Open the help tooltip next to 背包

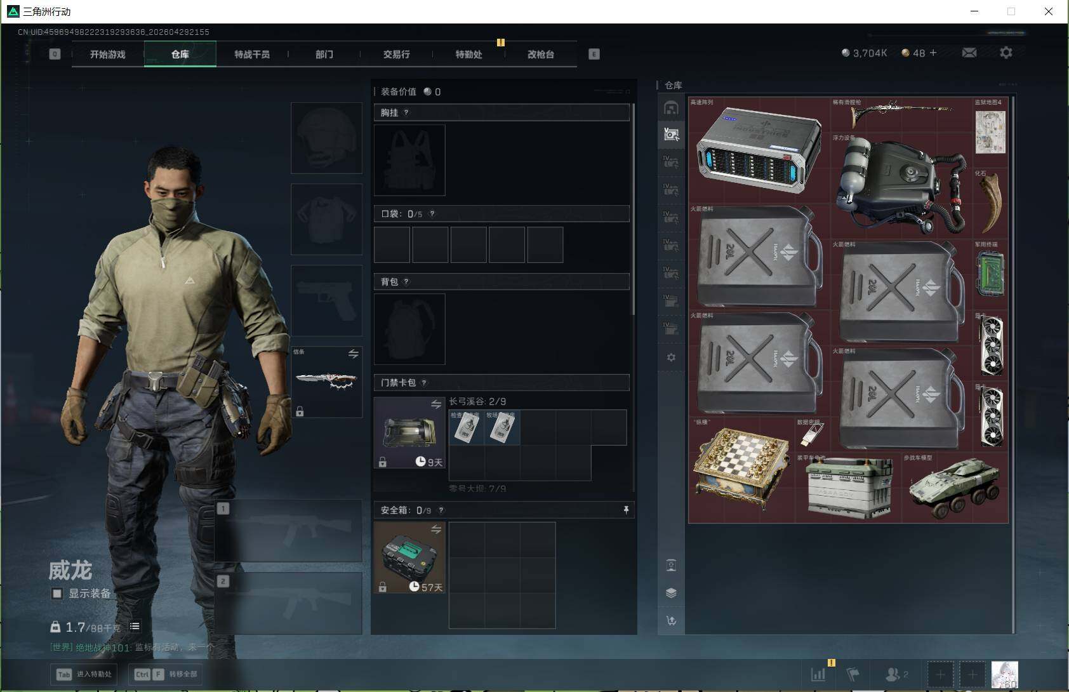point(406,282)
